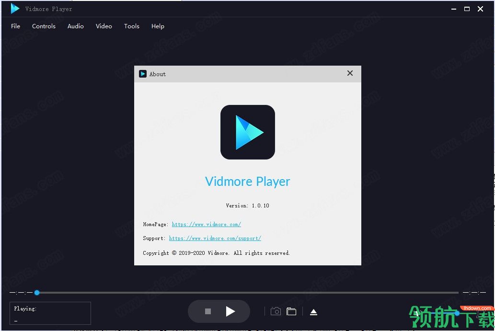Click the 'Version: 1.0.10' text
495x331 pixels.
click(247, 205)
